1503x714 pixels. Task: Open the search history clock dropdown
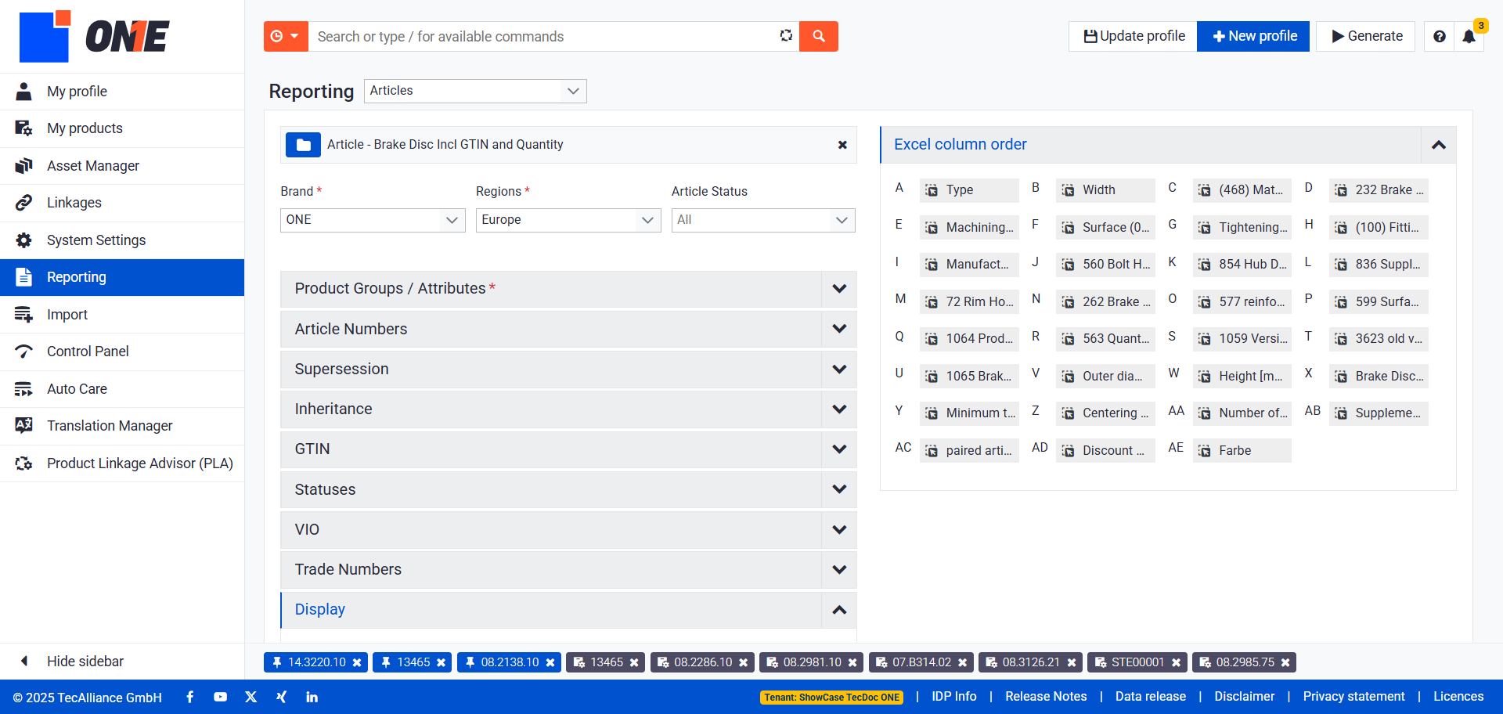click(x=286, y=36)
